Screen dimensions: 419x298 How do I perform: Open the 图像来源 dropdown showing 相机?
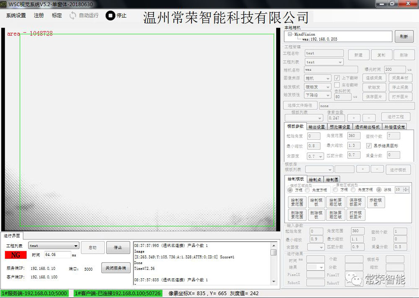click(318, 78)
